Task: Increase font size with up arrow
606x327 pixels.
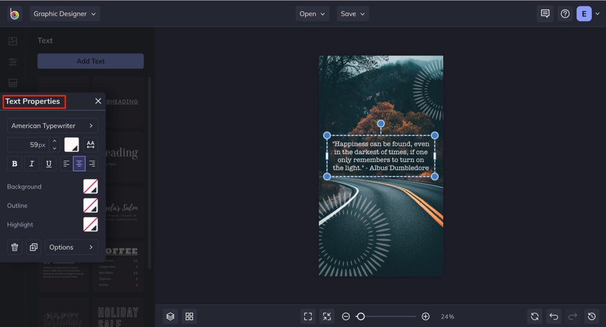Action: tap(55, 141)
